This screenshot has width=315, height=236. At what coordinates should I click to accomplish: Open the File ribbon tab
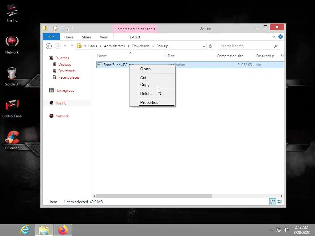[51, 37]
